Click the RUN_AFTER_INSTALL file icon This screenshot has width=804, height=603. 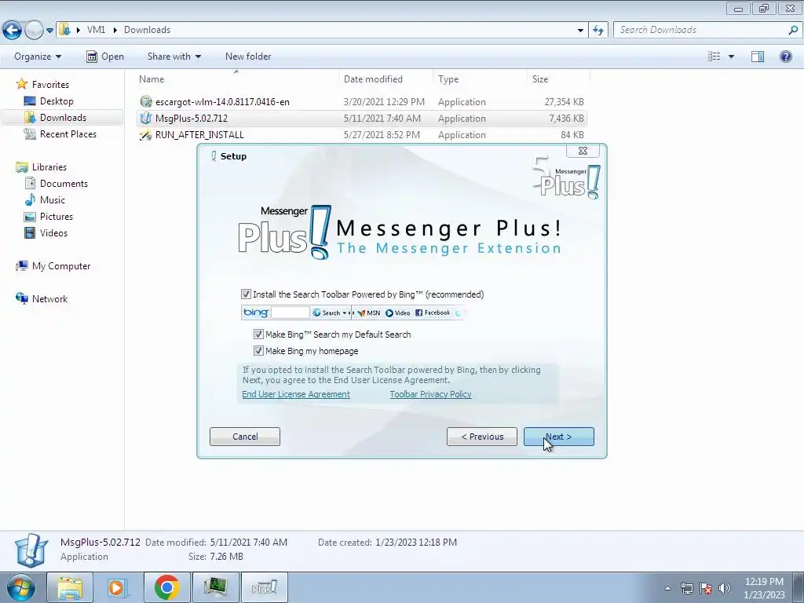(x=146, y=135)
